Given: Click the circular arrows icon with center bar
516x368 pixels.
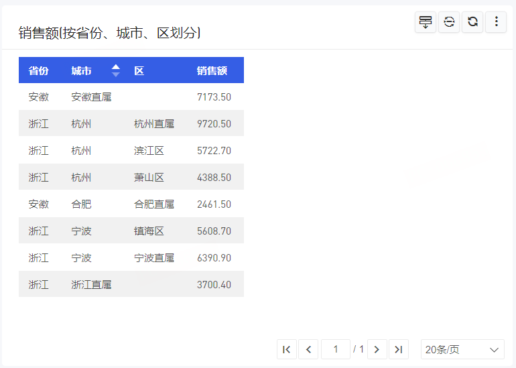Looking at the screenshot, I should pyautogui.click(x=449, y=22).
